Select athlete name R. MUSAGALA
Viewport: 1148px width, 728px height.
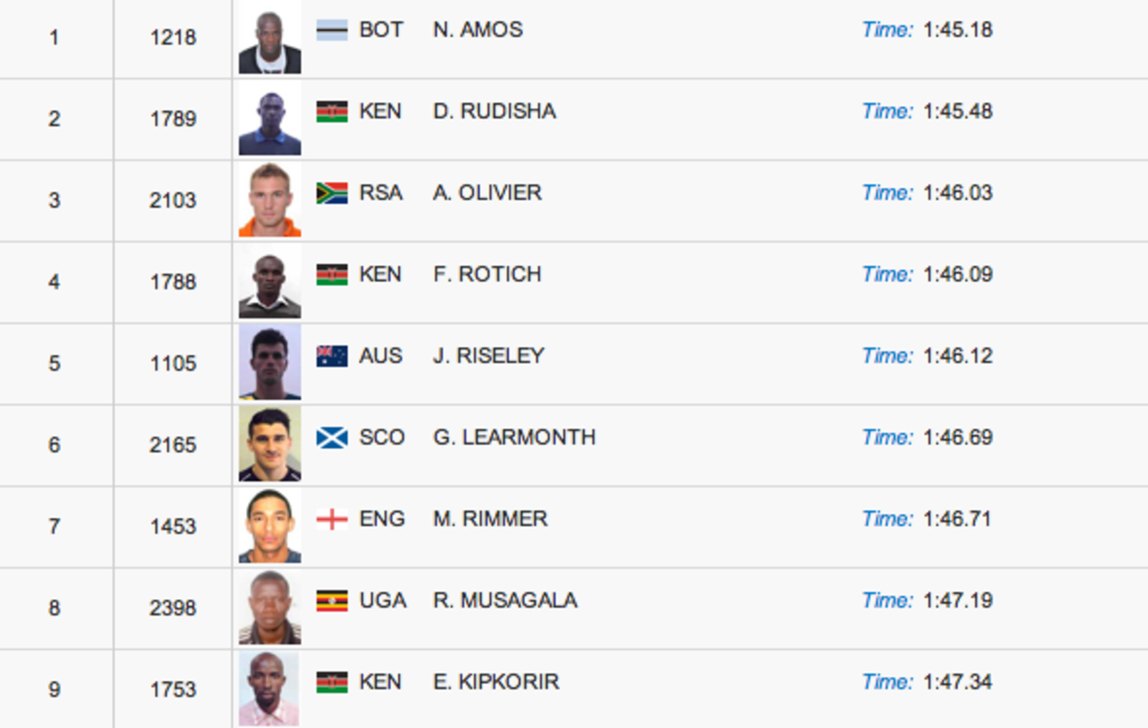pos(505,601)
